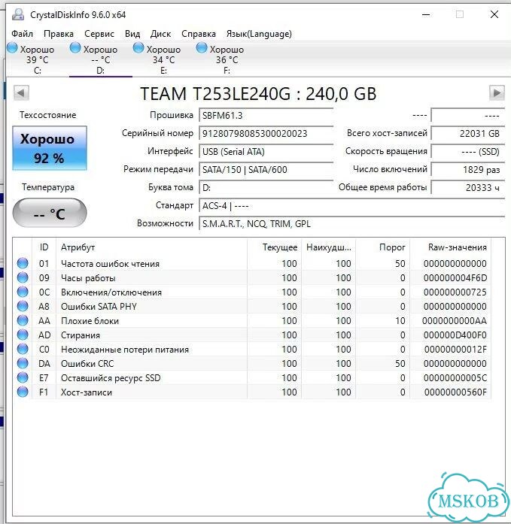The width and height of the screenshot is (511, 524).
Task: Click the Порог column header
Action: (383, 247)
